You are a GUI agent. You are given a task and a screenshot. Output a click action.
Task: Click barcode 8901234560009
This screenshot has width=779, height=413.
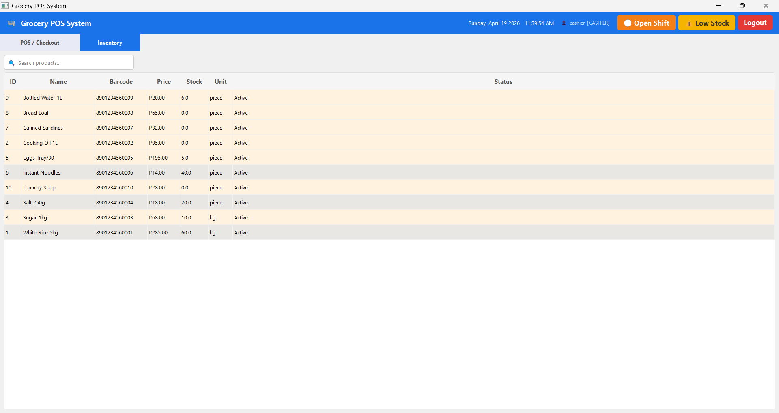click(x=114, y=98)
